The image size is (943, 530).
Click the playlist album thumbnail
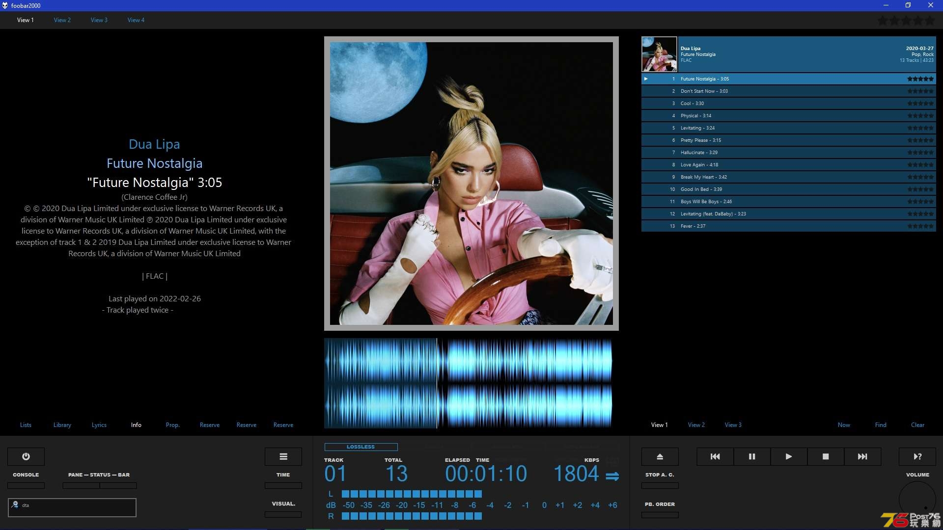[659, 54]
